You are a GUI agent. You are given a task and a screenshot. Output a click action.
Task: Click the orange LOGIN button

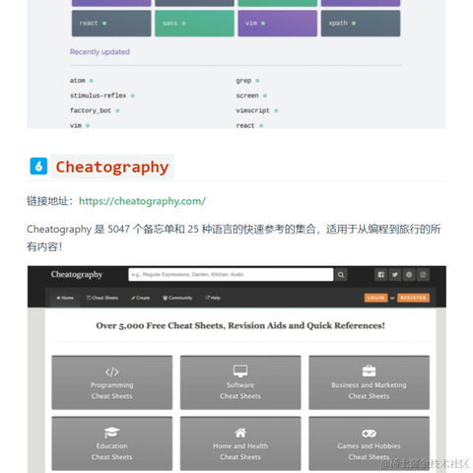[x=375, y=298]
